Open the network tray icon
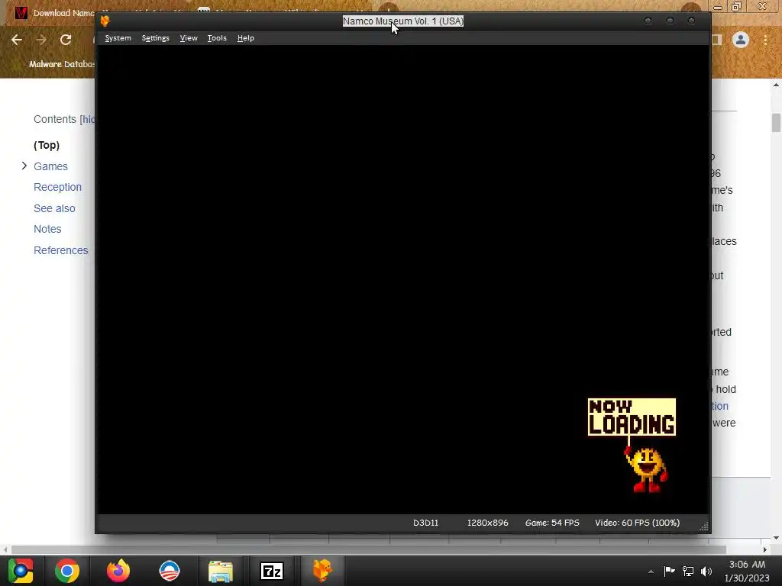The height and width of the screenshot is (586, 782). [688, 571]
